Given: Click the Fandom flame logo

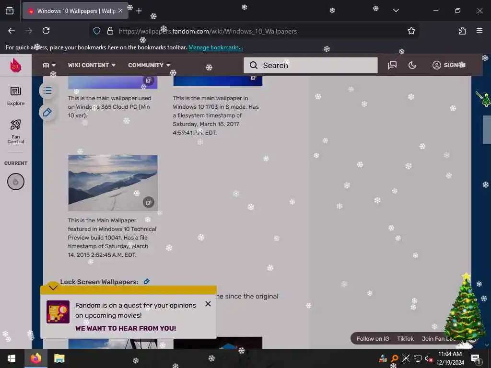Looking at the screenshot, I should click(x=16, y=65).
